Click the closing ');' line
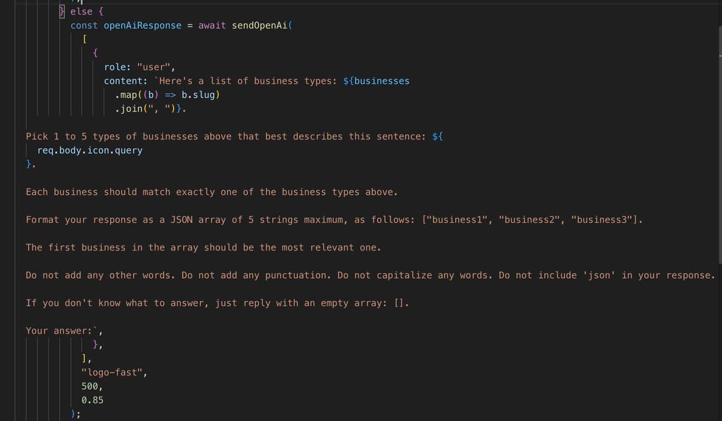Image resolution: width=722 pixels, height=421 pixels. coord(76,413)
